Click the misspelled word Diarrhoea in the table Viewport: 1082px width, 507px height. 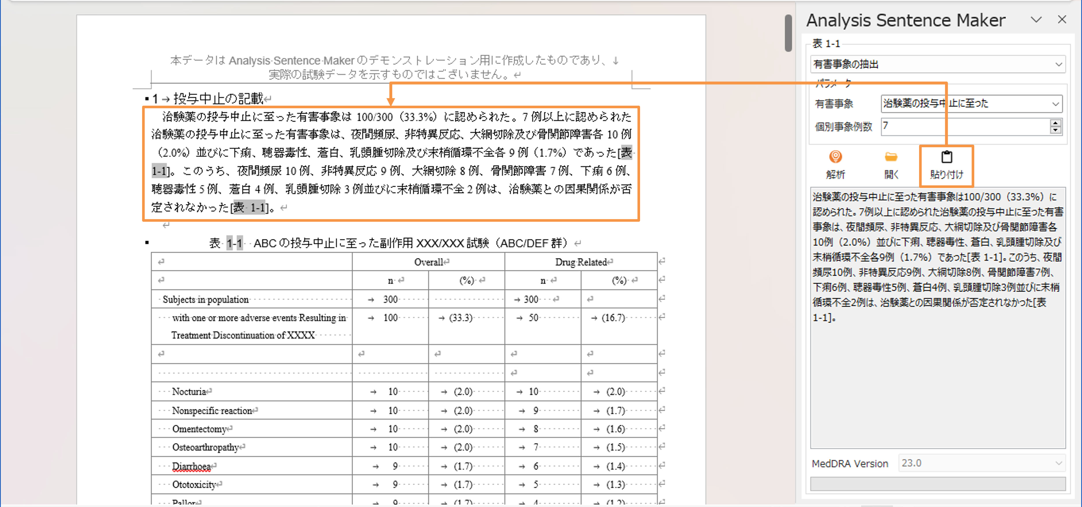191,466
